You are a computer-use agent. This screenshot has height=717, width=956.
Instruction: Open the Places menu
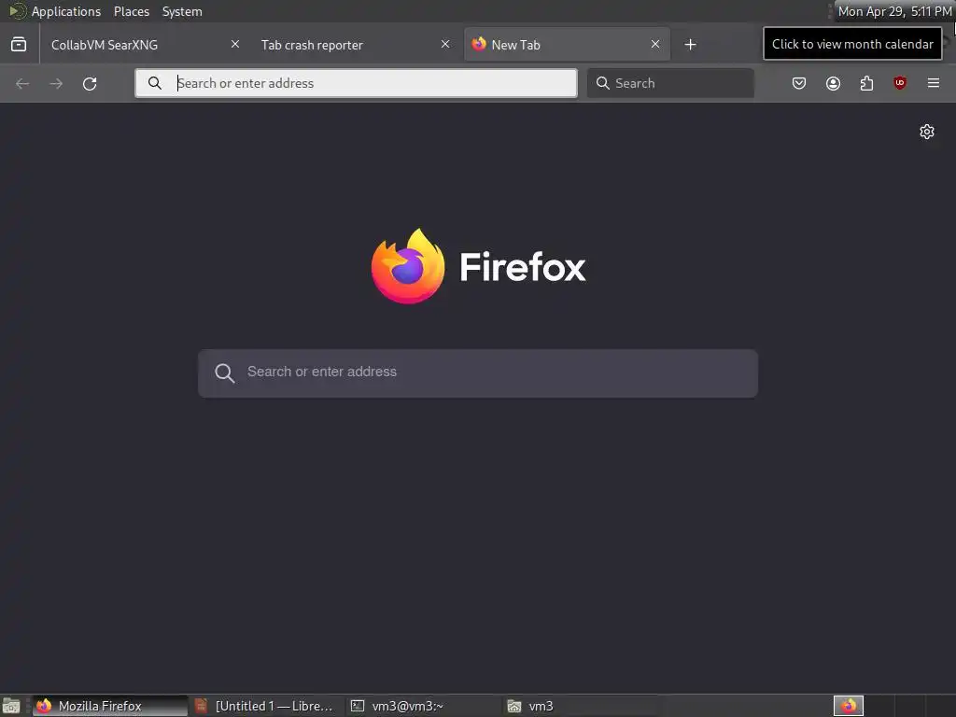(132, 11)
